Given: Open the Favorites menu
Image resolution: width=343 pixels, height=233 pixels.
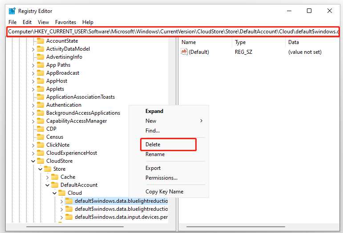Looking at the screenshot, I should click(x=66, y=22).
